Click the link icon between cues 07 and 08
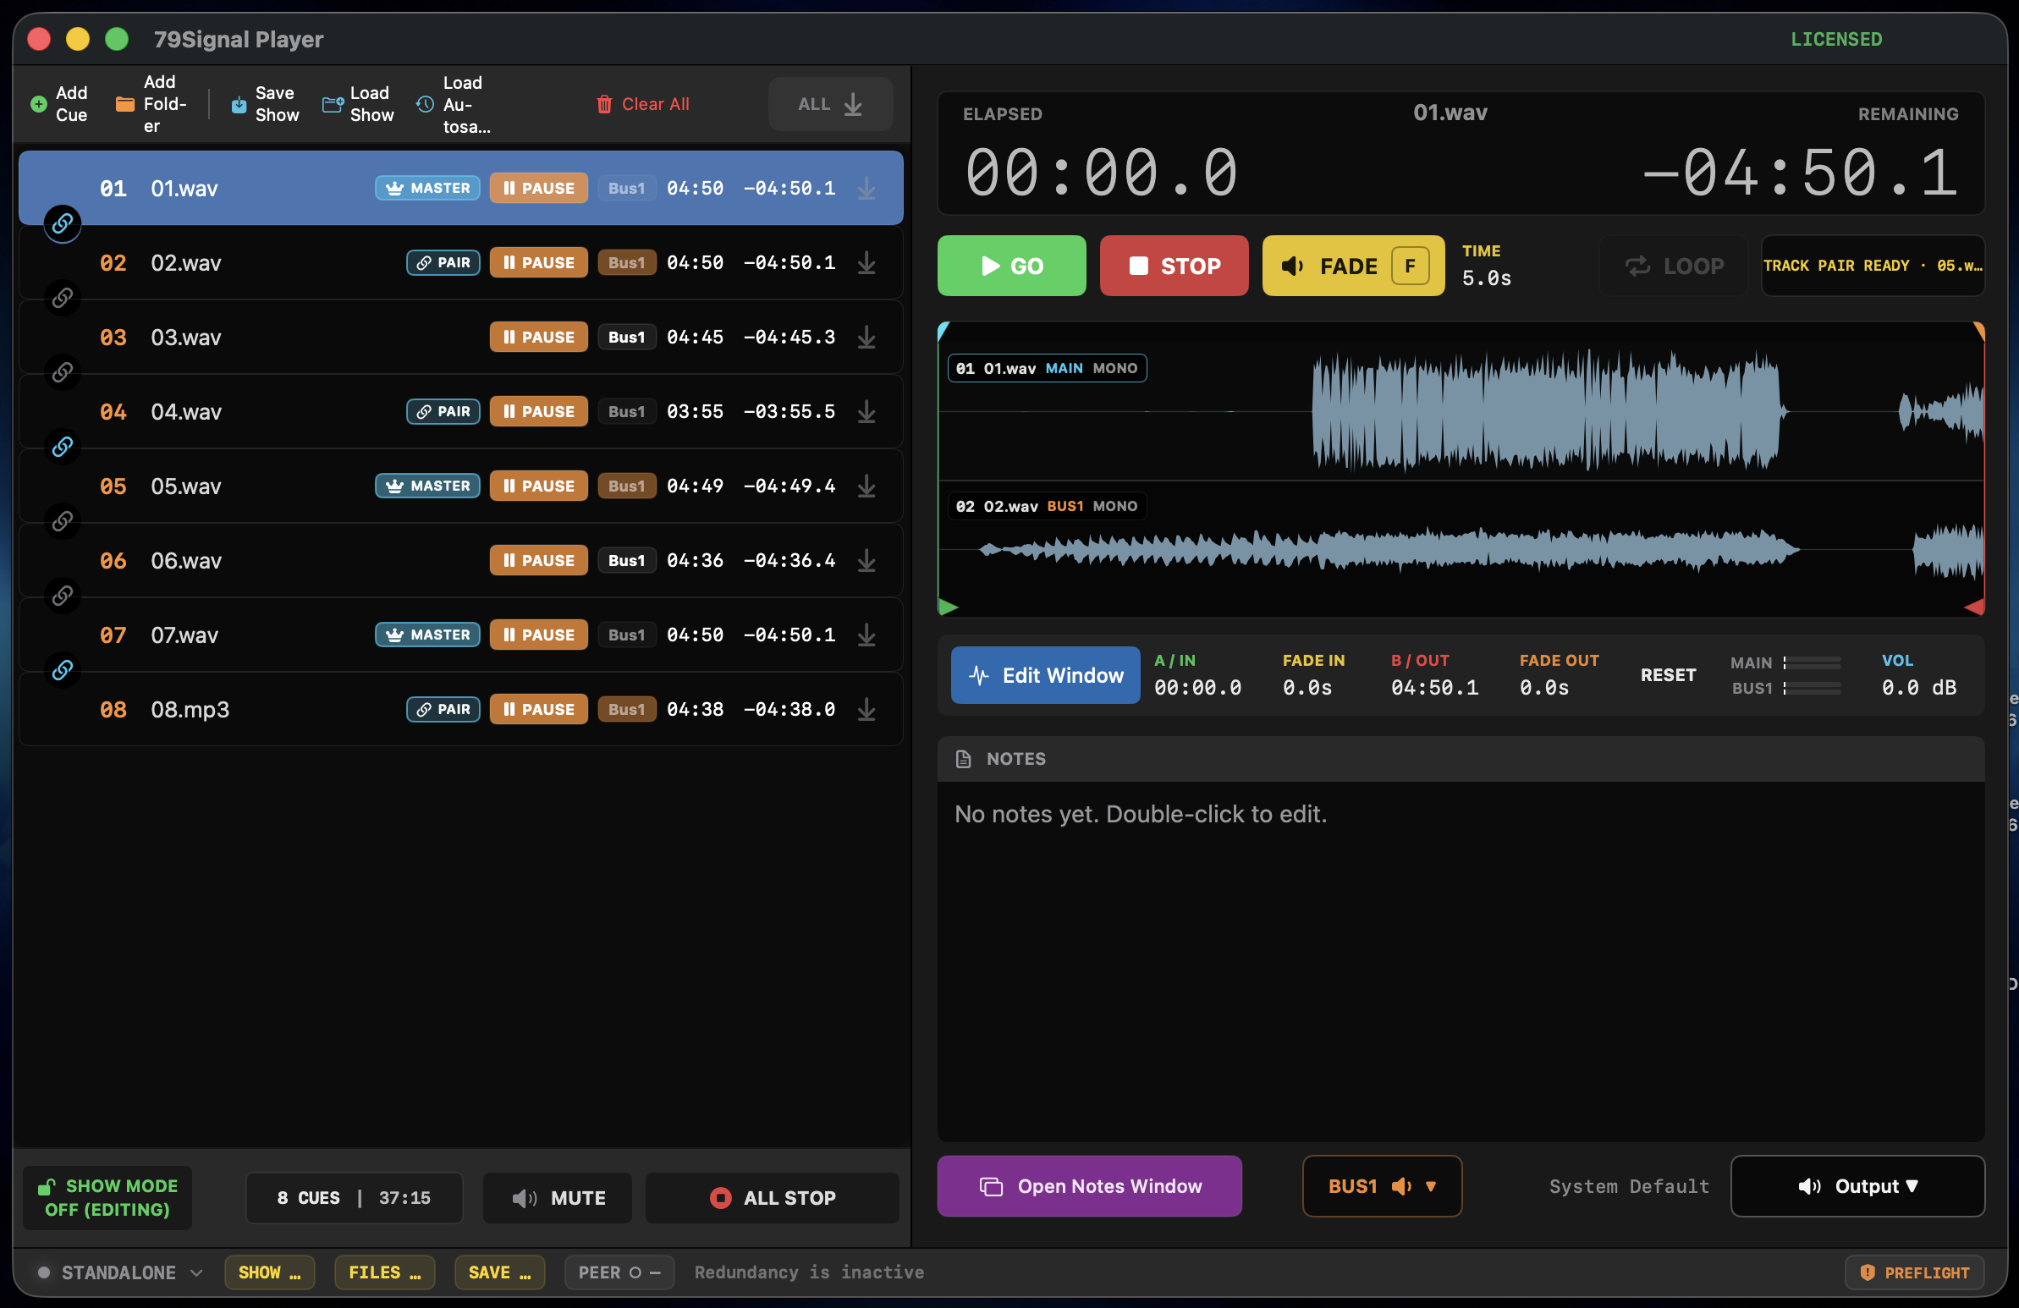This screenshot has width=2019, height=1308. tap(62, 671)
